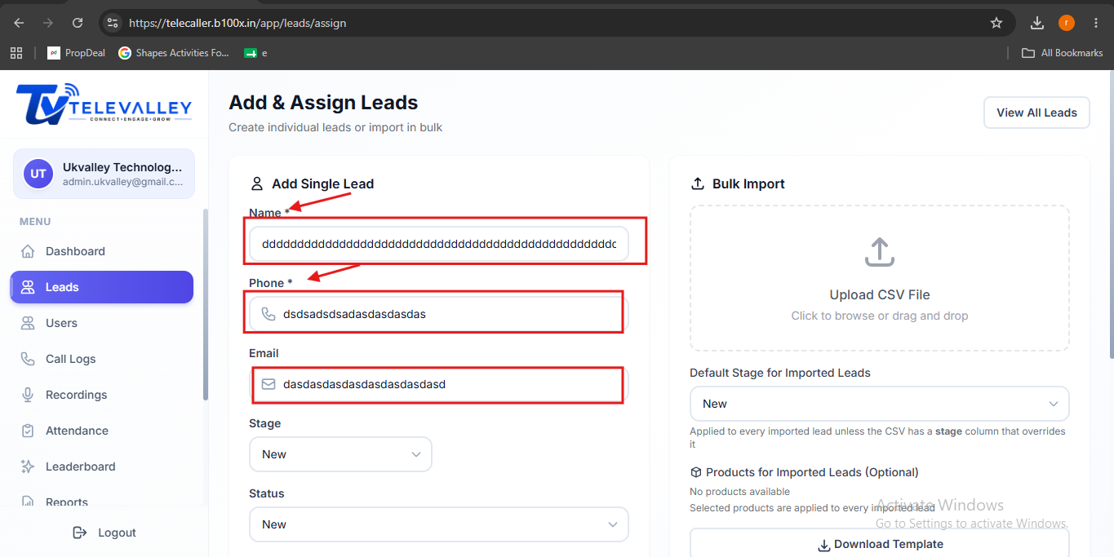Viewport: 1114px width, 557px height.
Task: Open the Status dropdown
Action: (439, 524)
